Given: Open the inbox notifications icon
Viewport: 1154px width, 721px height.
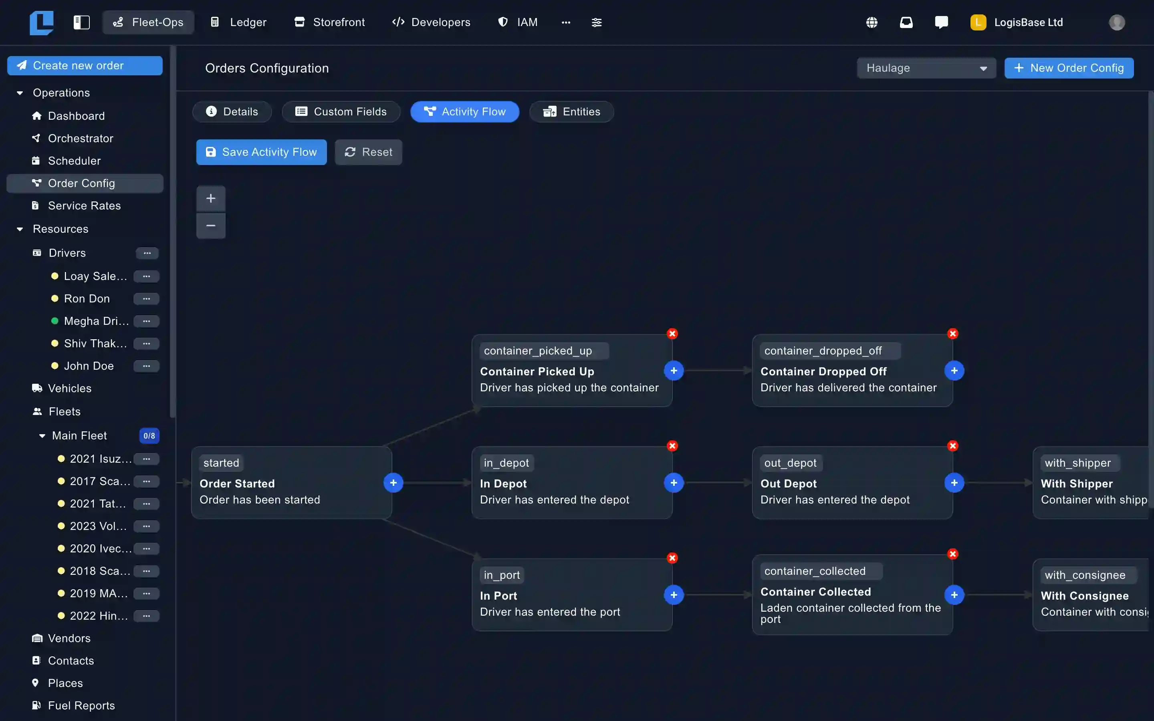Looking at the screenshot, I should [x=906, y=22].
